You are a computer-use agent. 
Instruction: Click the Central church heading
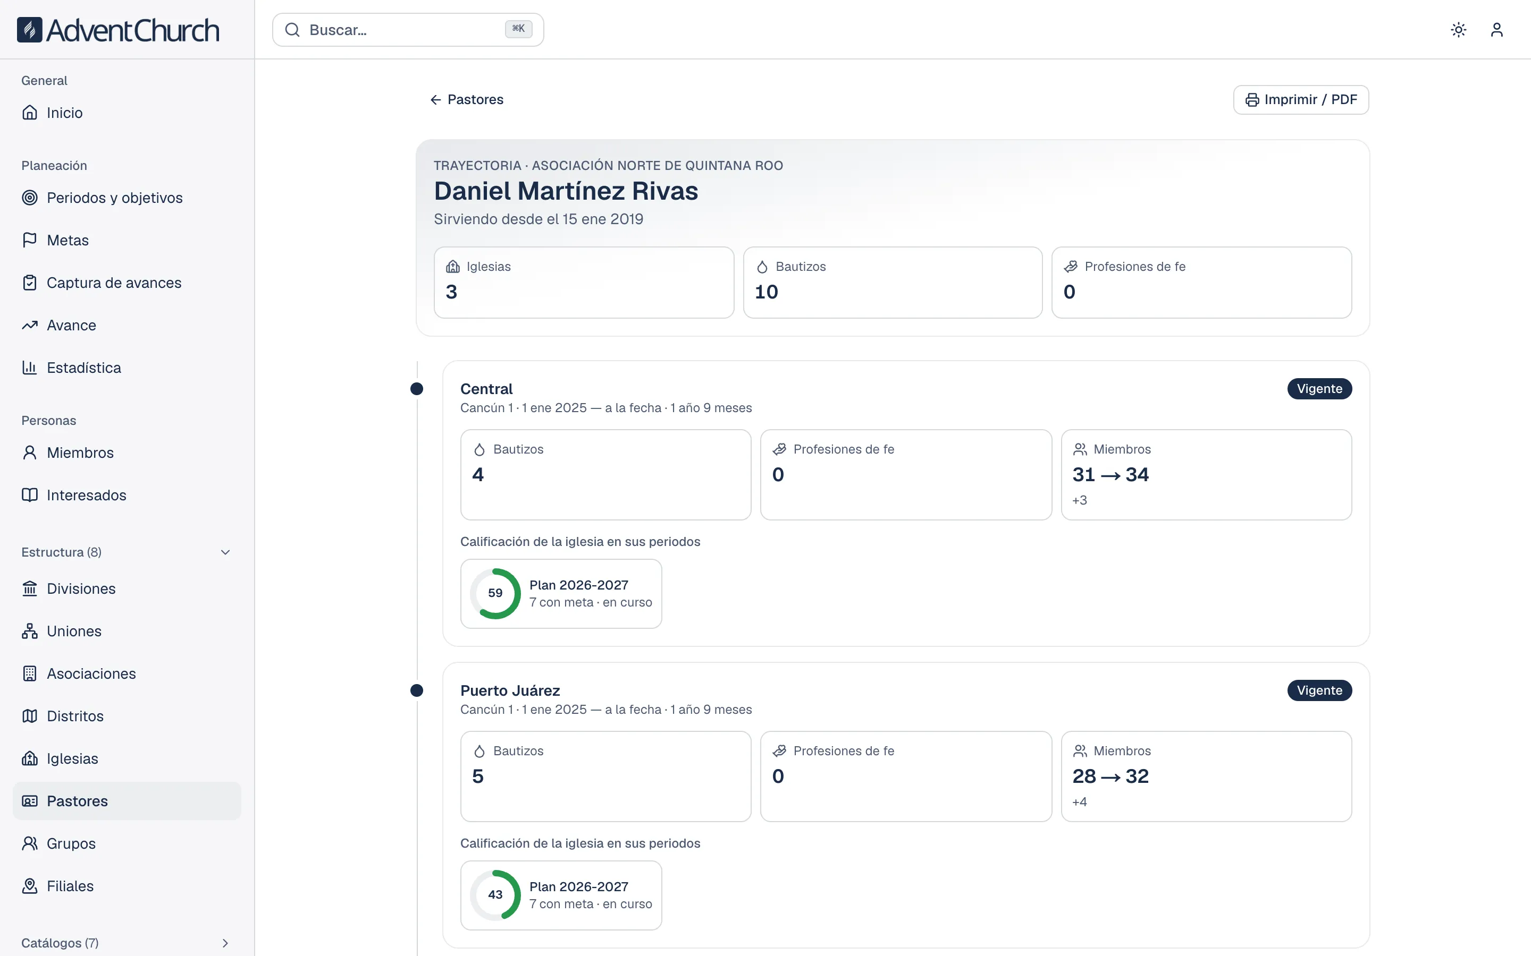click(x=486, y=389)
